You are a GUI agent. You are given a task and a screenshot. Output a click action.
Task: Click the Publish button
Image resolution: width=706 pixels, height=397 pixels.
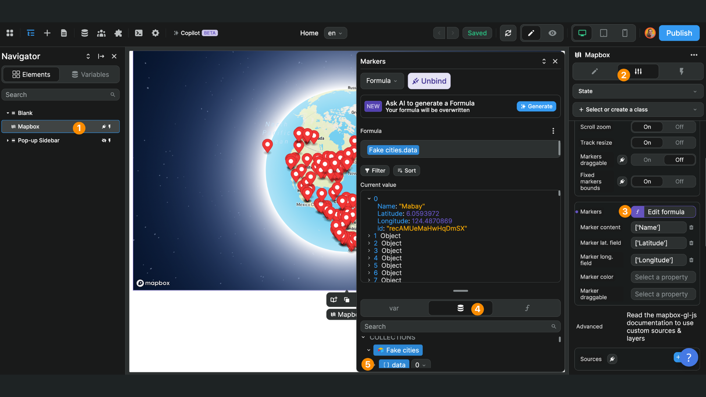679,33
